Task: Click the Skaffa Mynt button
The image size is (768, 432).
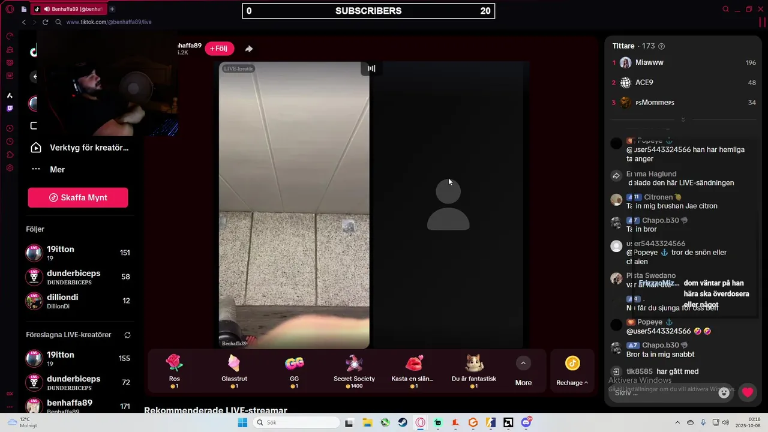Action: [78, 197]
